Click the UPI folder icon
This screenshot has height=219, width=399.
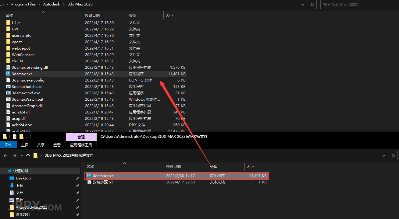tap(8, 29)
